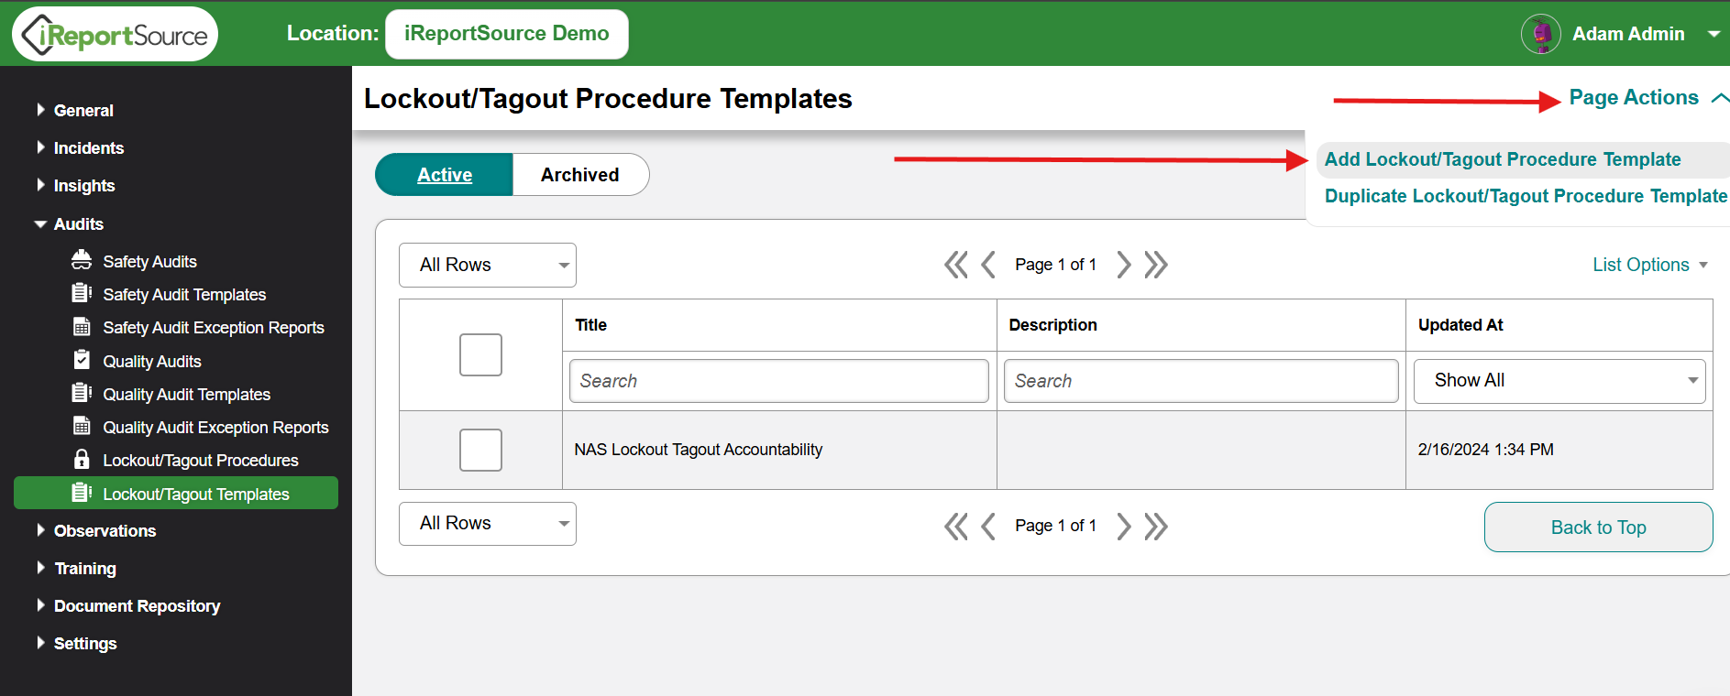Go to next page using top pagination
This screenshot has width=1730, height=696.
click(1123, 265)
